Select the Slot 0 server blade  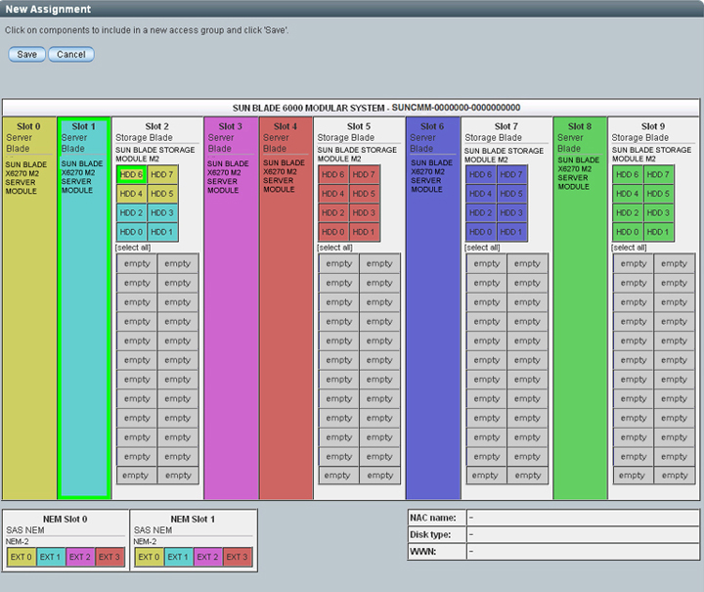(x=29, y=308)
